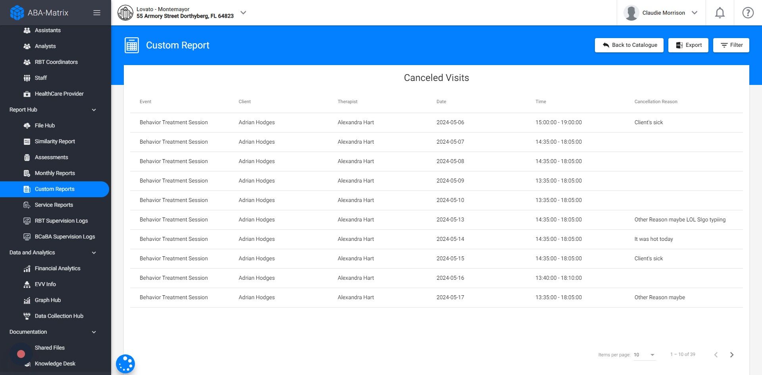Open Knowledge Desk menu item

(55, 363)
